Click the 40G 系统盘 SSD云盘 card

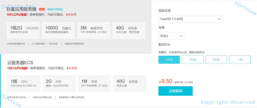tap(129, 30)
